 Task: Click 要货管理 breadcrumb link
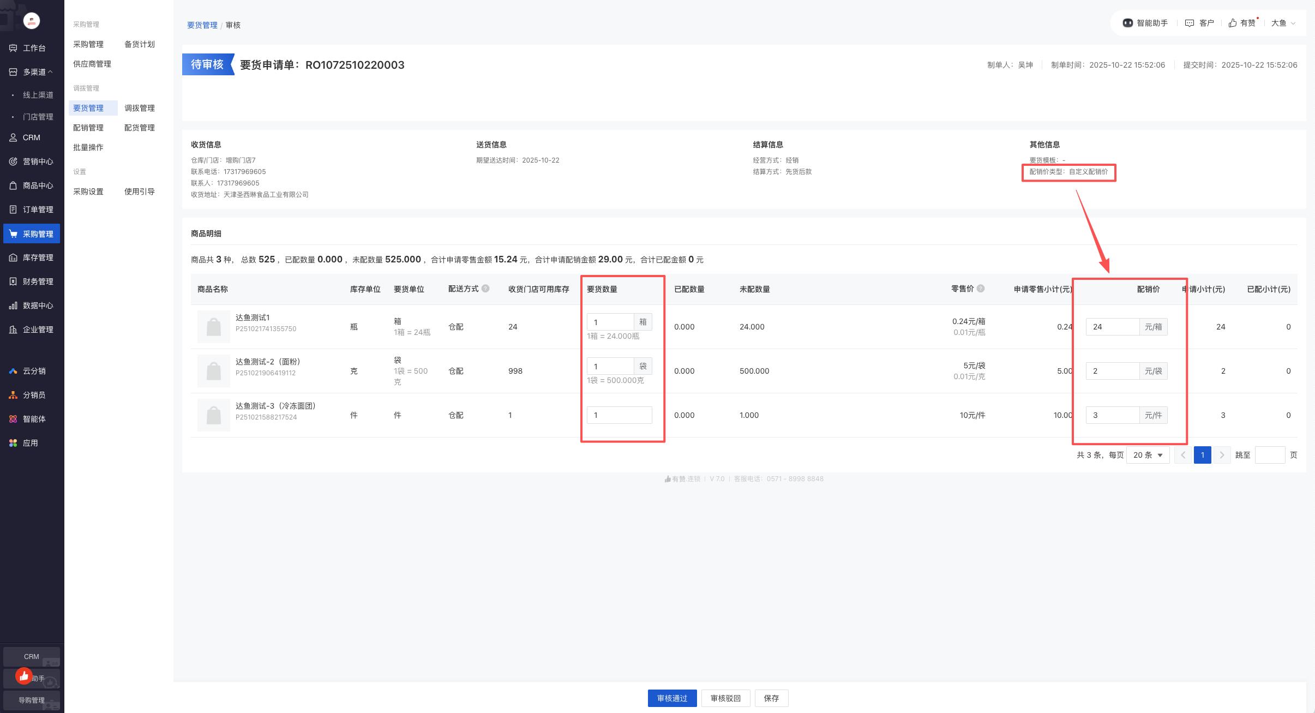pyautogui.click(x=202, y=25)
